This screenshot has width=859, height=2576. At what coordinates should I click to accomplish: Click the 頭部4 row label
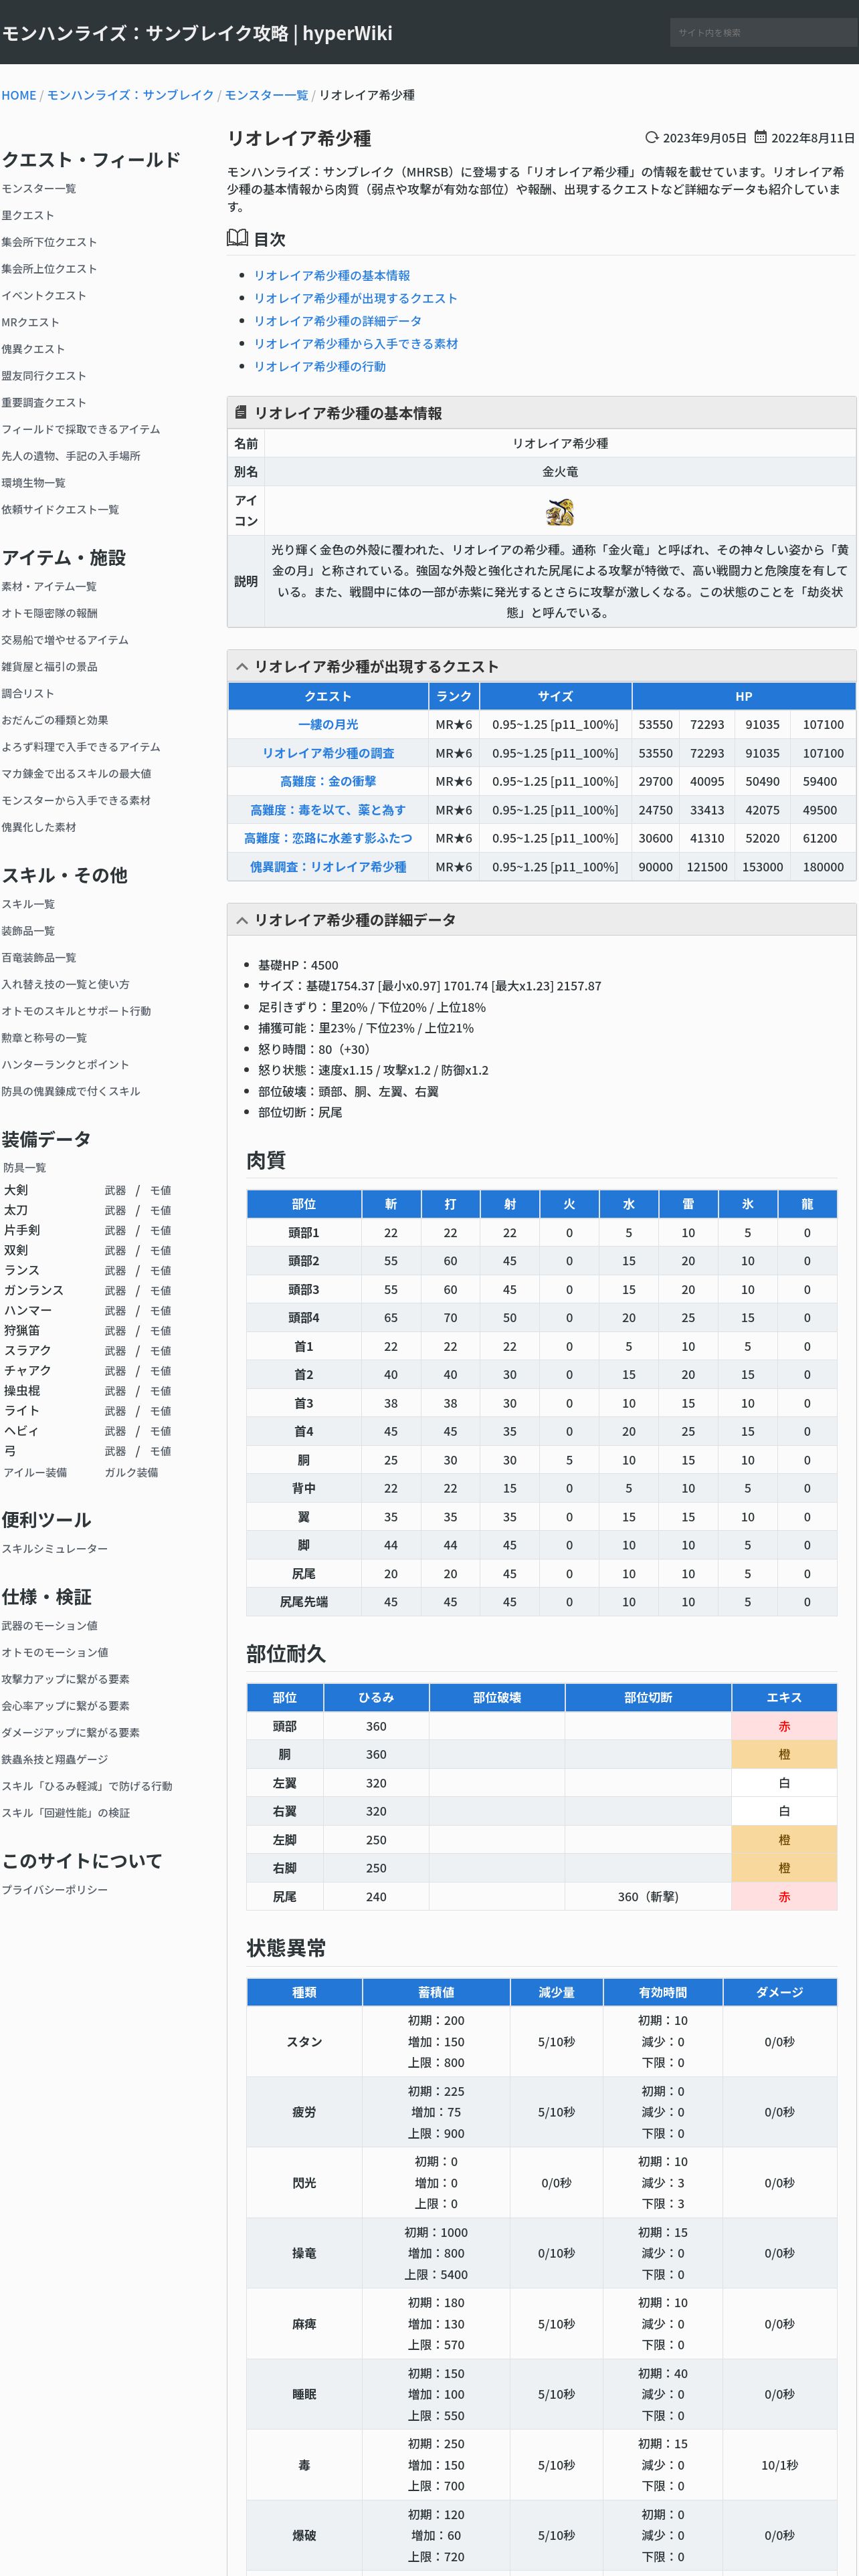[x=304, y=1318]
